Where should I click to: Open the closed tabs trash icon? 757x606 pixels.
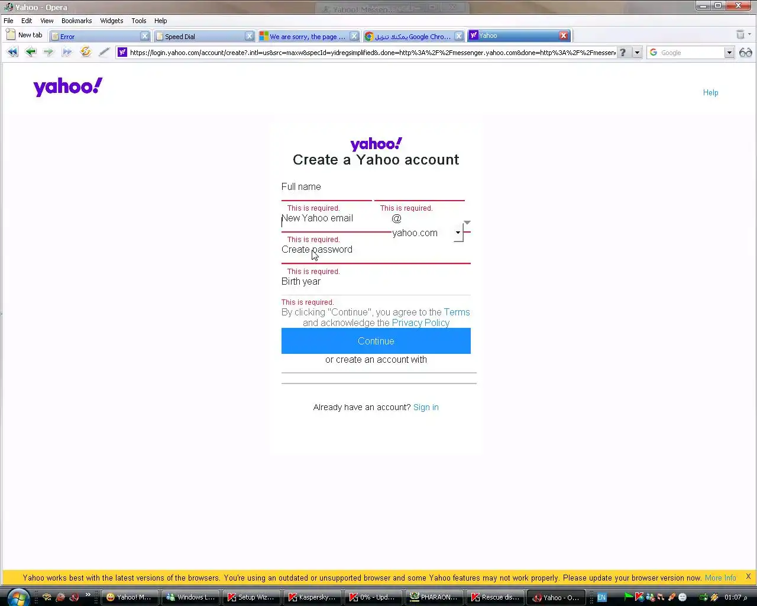point(740,34)
